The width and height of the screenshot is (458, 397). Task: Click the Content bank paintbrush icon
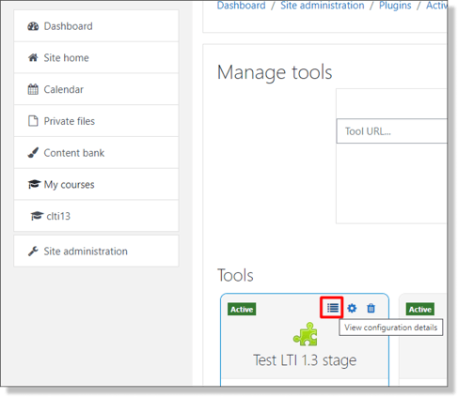tap(33, 153)
